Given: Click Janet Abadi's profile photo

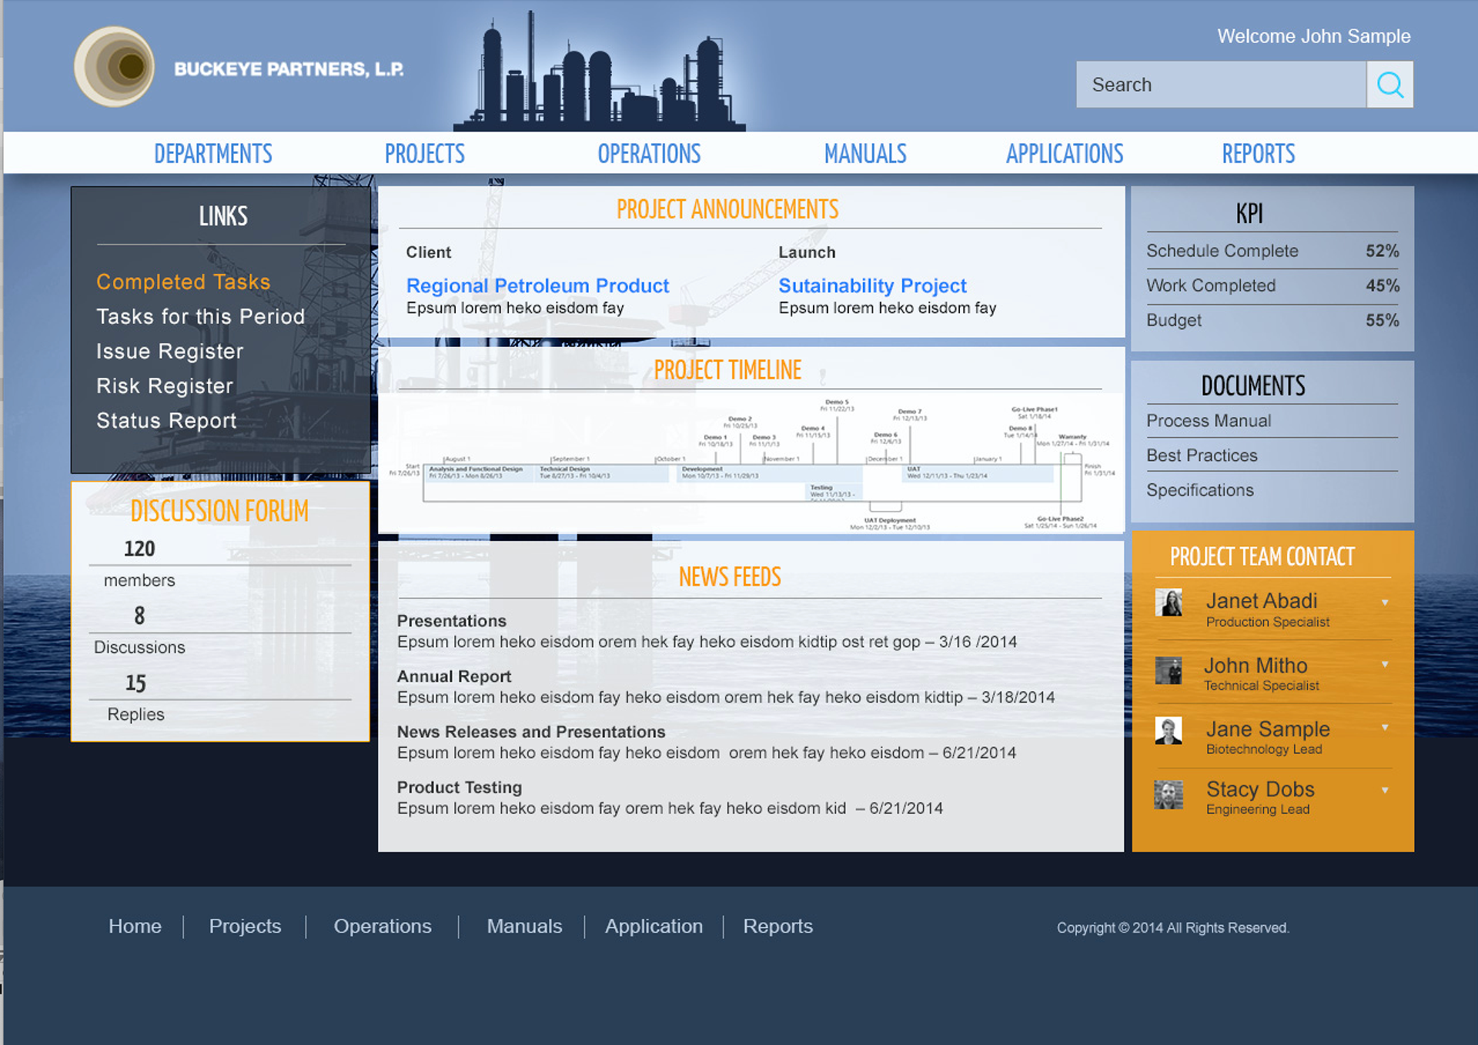Looking at the screenshot, I should [1169, 603].
